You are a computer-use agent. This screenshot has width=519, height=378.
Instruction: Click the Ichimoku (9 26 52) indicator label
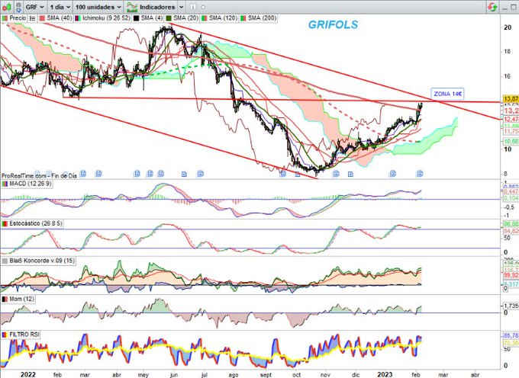coord(107,18)
